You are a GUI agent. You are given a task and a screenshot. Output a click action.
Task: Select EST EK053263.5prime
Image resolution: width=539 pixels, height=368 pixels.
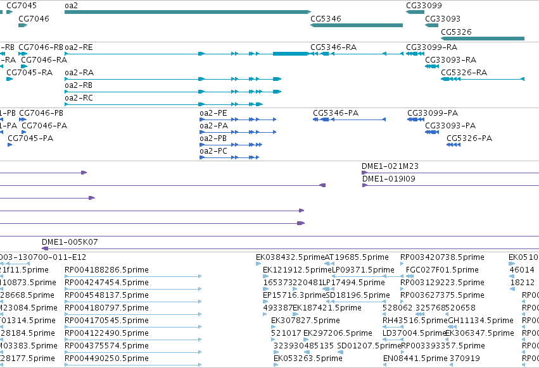coord(308,359)
